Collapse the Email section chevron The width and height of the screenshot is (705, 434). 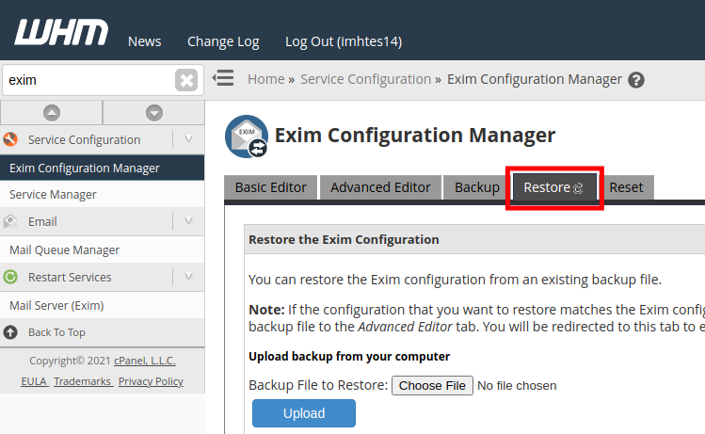tap(188, 221)
